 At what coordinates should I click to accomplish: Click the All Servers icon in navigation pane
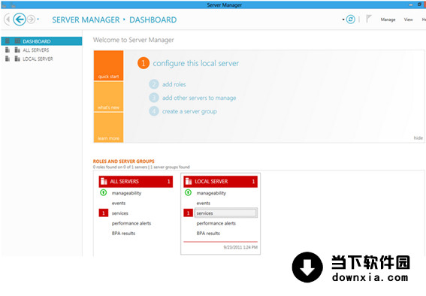coord(17,50)
